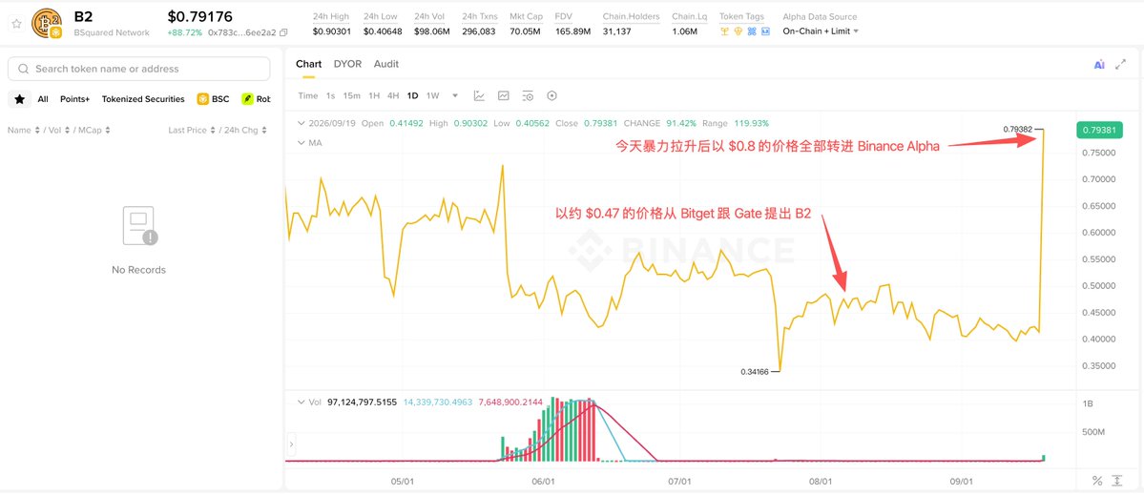This screenshot has width=1144, height=495.
Task: Expand chart to fullscreen
Action: [1121, 65]
